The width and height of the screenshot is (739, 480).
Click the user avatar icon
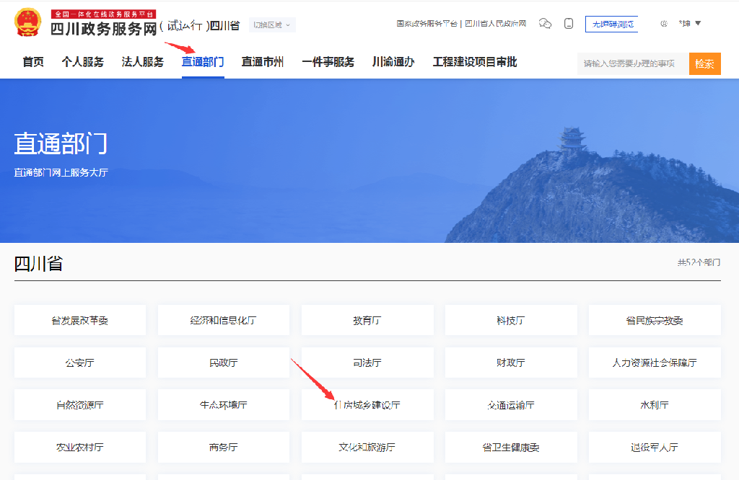tap(664, 24)
